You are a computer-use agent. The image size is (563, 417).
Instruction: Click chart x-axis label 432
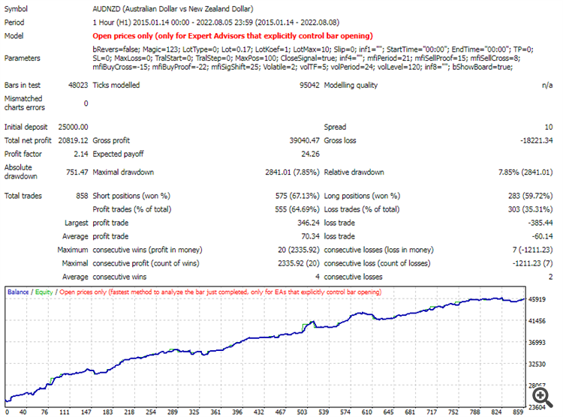pyautogui.click(x=259, y=412)
